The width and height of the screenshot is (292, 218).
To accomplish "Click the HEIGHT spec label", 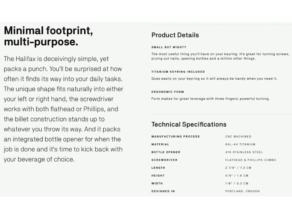I will pos(158,176).
